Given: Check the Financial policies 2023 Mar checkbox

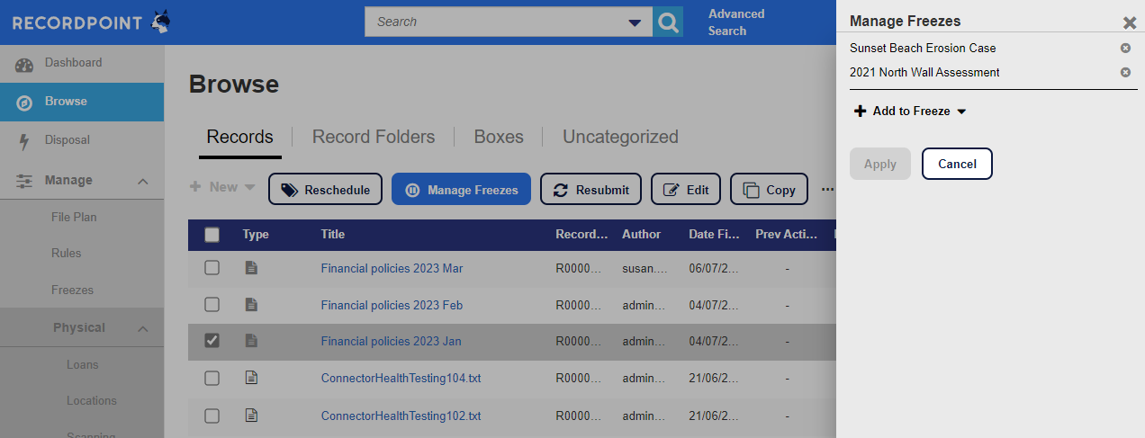Looking at the screenshot, I should (x=212, y=268).
